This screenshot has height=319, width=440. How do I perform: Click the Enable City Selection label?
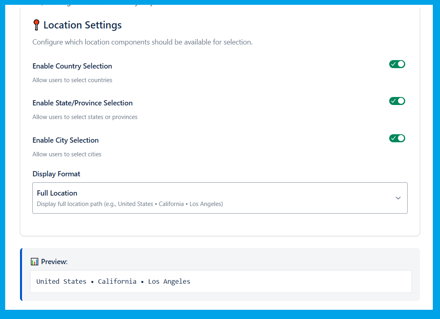(66, 140)
